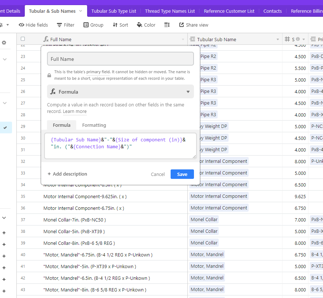Viewport: 323px width, 298px height.
Task: Toggle the second chevron in left sidebar
Action: click(5, 103)
